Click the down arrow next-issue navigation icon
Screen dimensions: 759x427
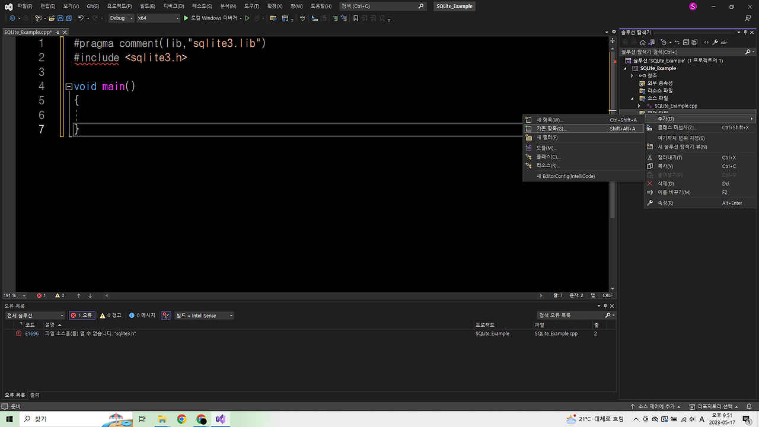click(90, 295)
